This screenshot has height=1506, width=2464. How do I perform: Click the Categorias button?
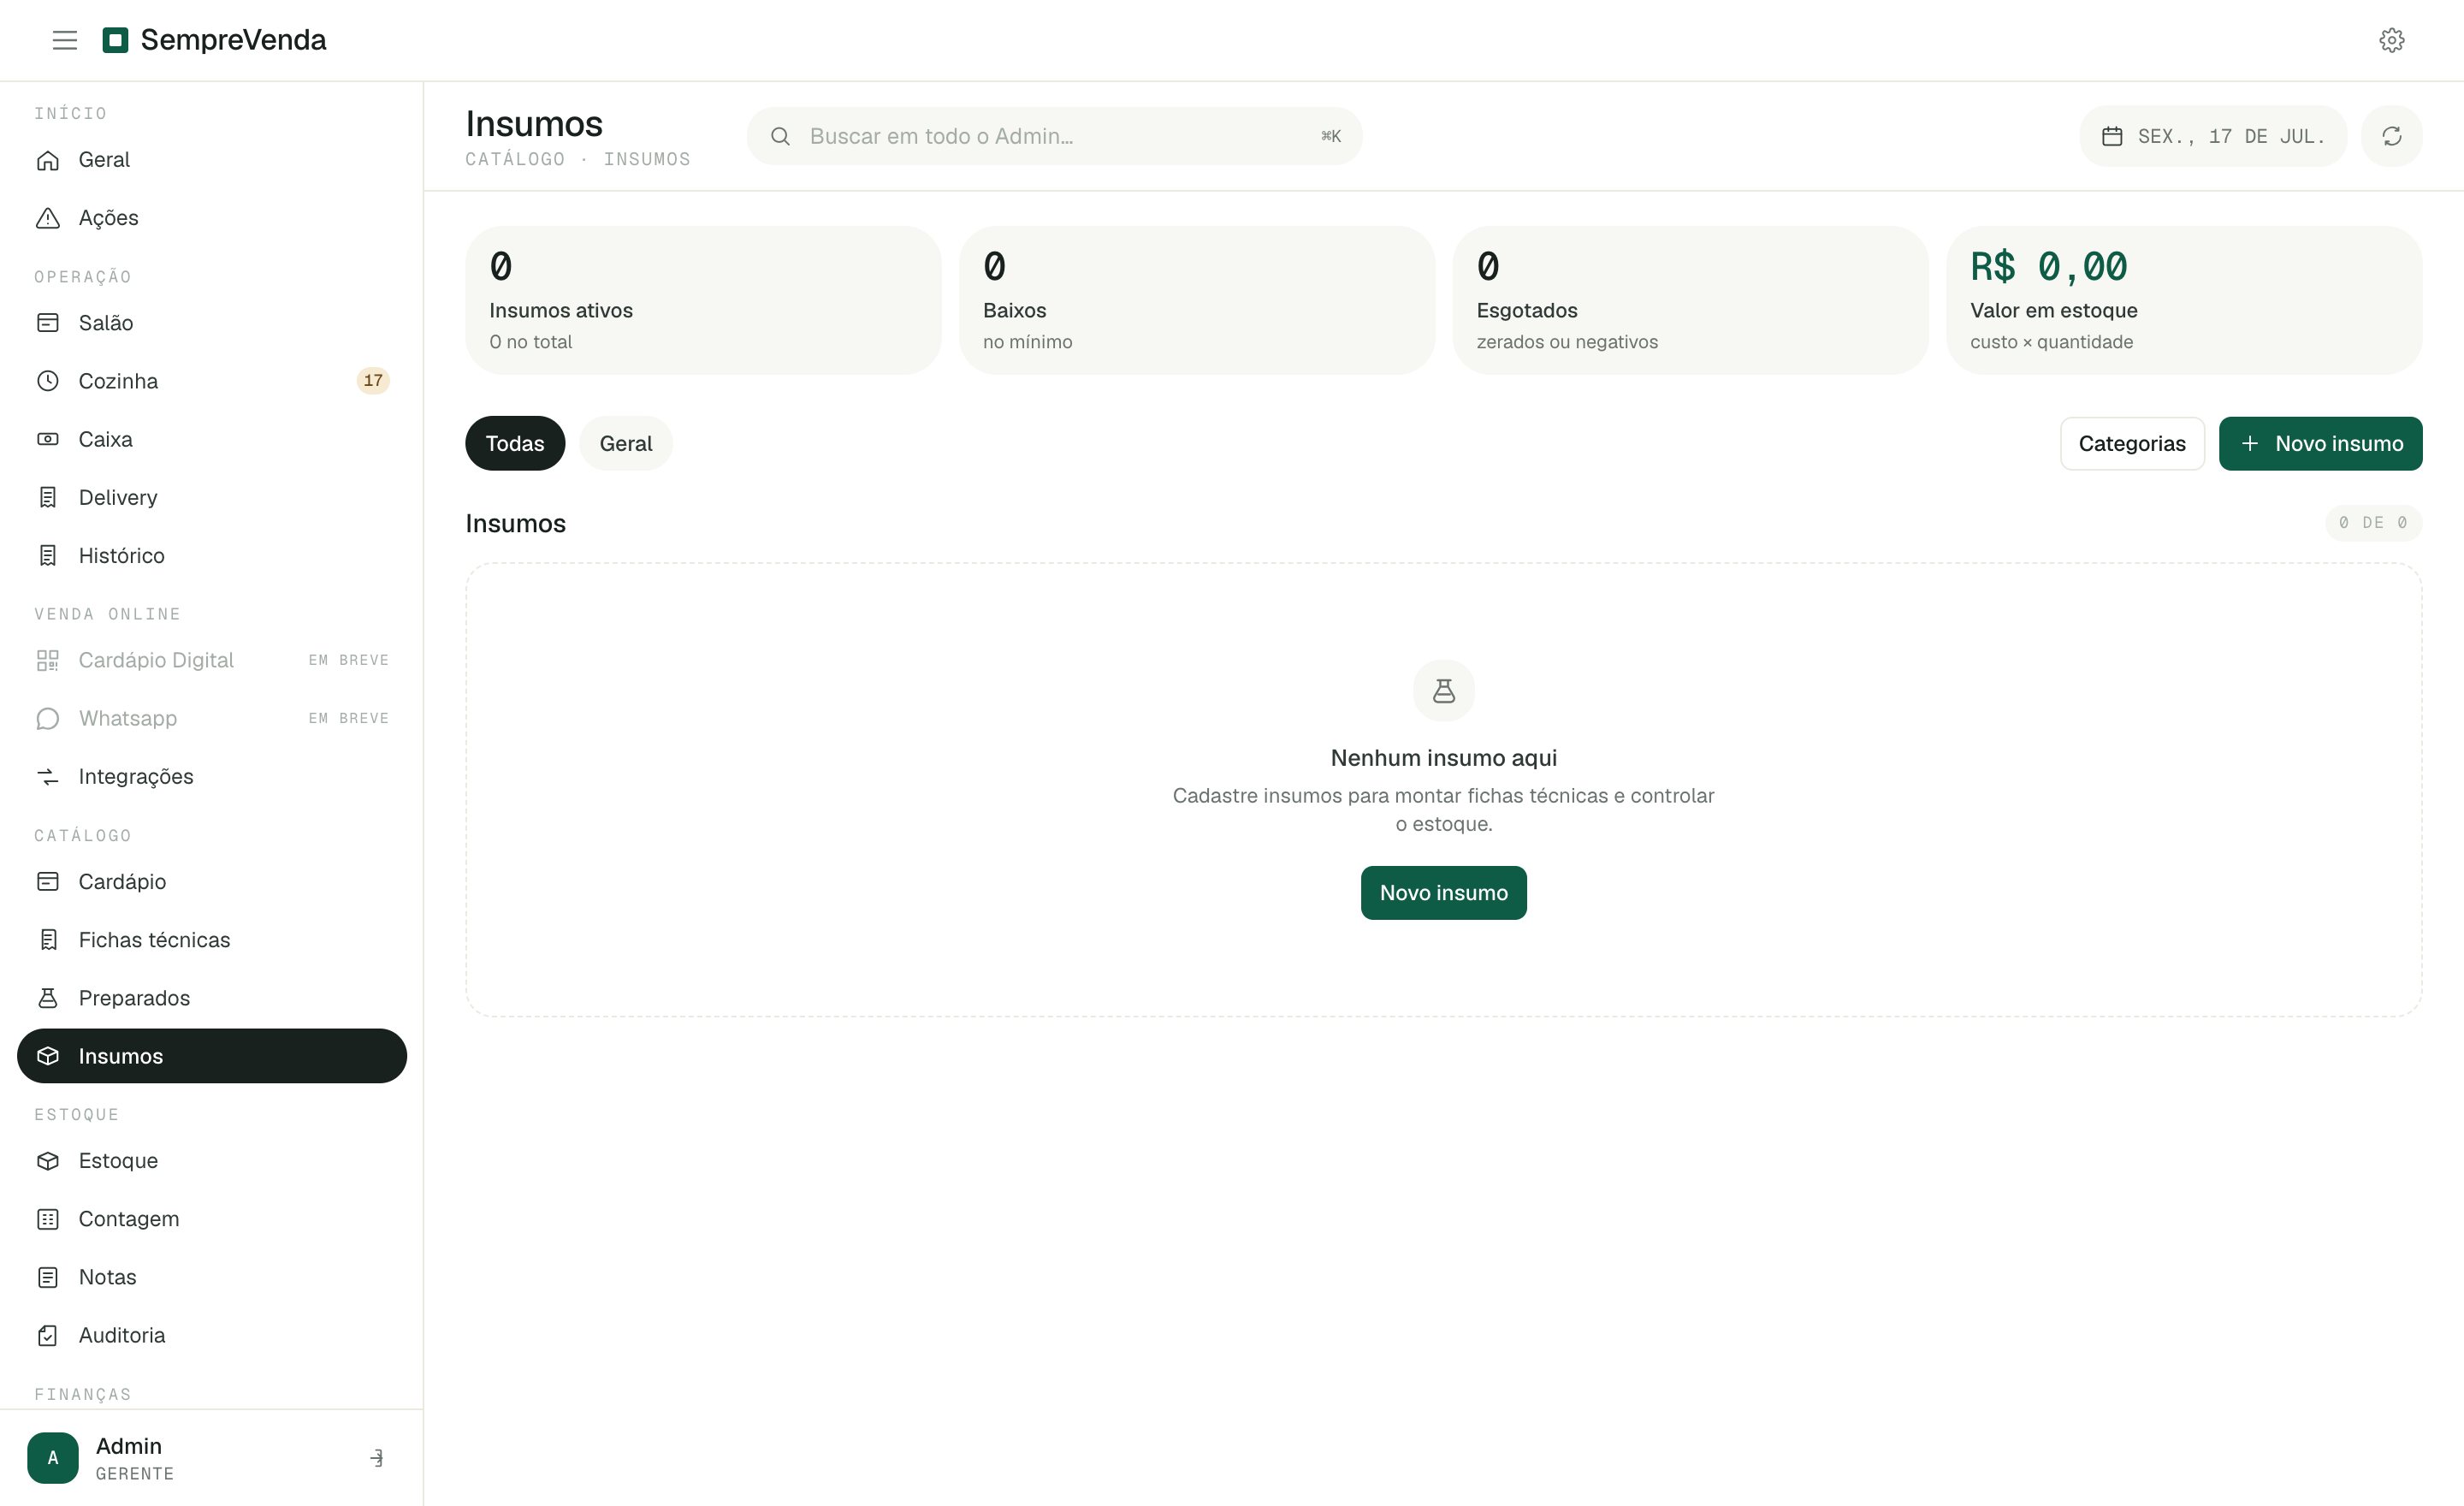click(x=2132, y=443)
